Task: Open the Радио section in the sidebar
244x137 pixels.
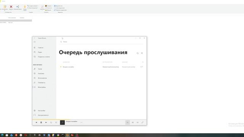Action: (40, 52)
